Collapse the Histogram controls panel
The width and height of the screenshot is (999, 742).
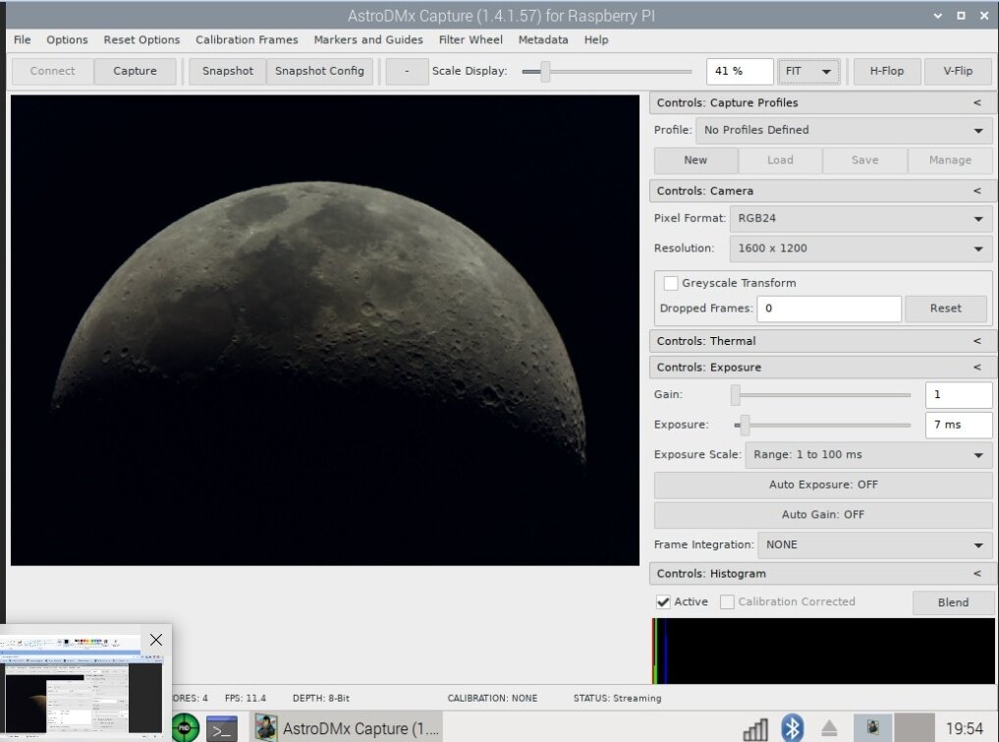click(976, 574)
